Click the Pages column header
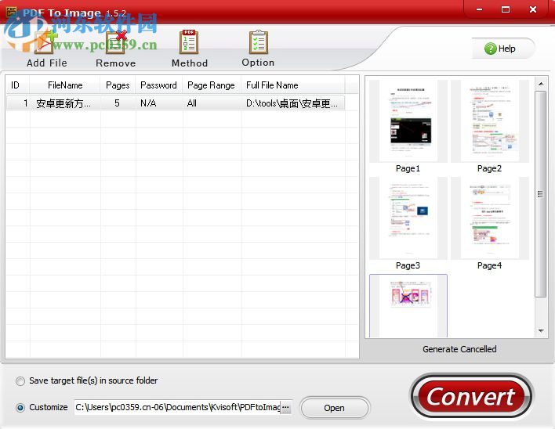The image size is (555, 429). 118,85
